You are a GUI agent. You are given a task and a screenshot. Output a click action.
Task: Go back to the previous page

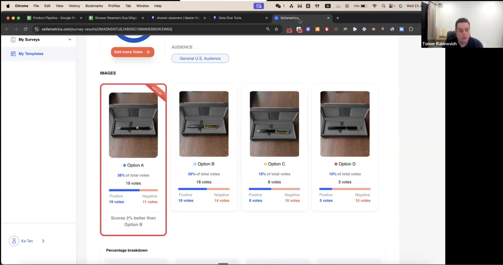7,29
